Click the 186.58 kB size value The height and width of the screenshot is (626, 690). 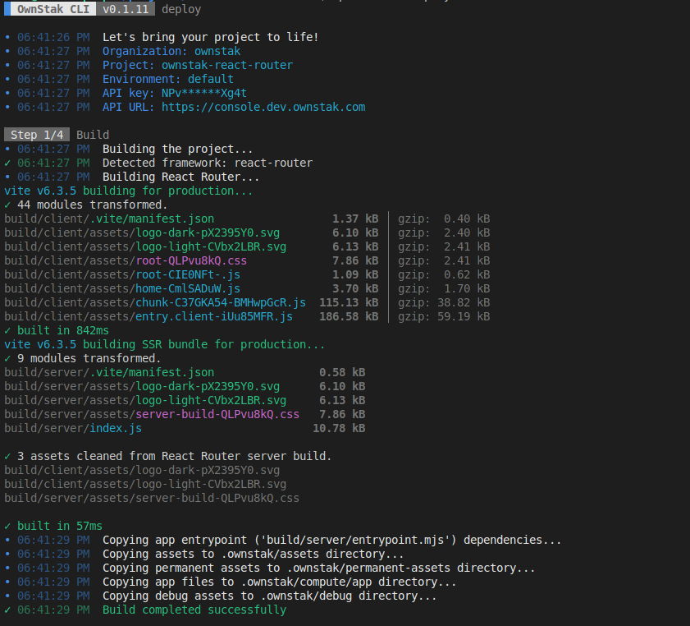coord(349,317)
